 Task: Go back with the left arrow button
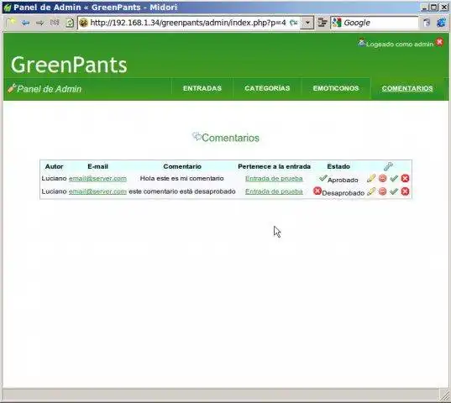25,23
